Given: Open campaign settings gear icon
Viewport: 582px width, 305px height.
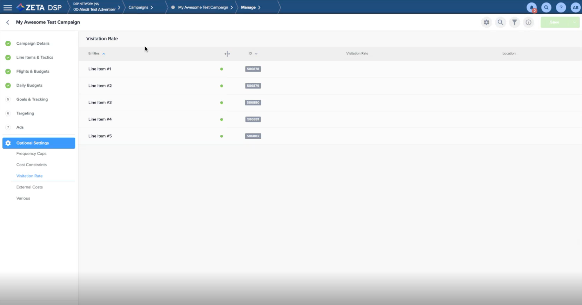Looking at the screenshot, I should pyautogui.click(x=486, y=22).
